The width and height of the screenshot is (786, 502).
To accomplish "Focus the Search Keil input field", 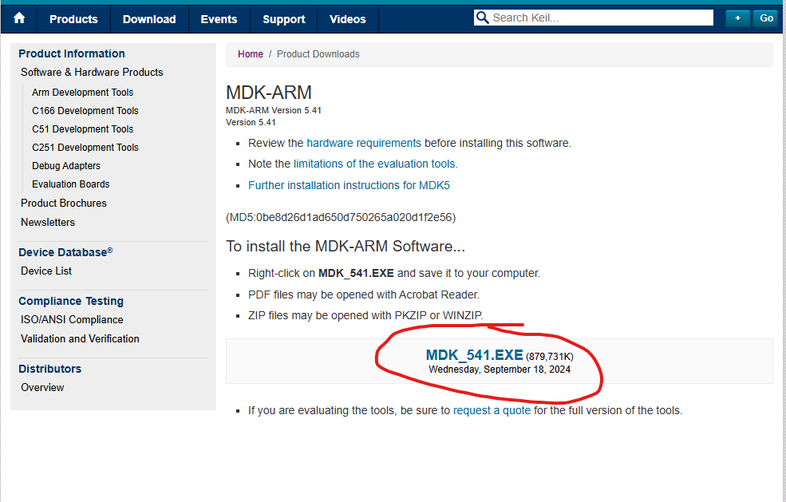I will click(594, 18).
